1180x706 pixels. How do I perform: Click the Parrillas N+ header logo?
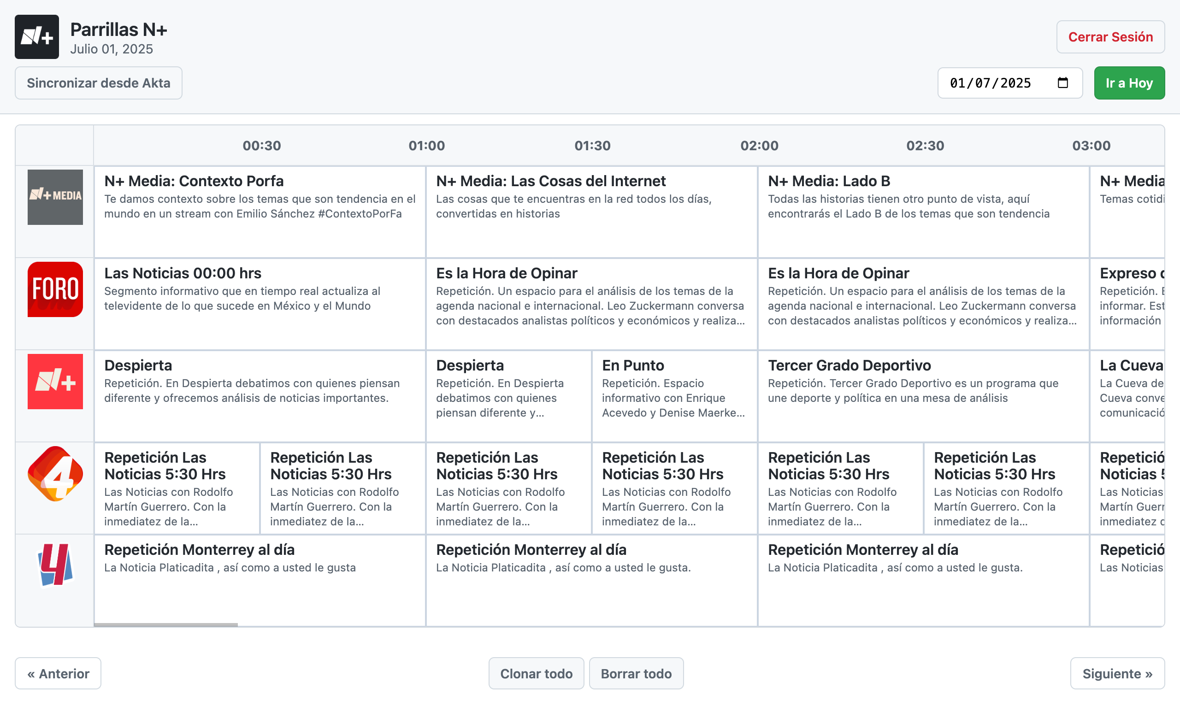pyautogui.click(x=36, y=36)
